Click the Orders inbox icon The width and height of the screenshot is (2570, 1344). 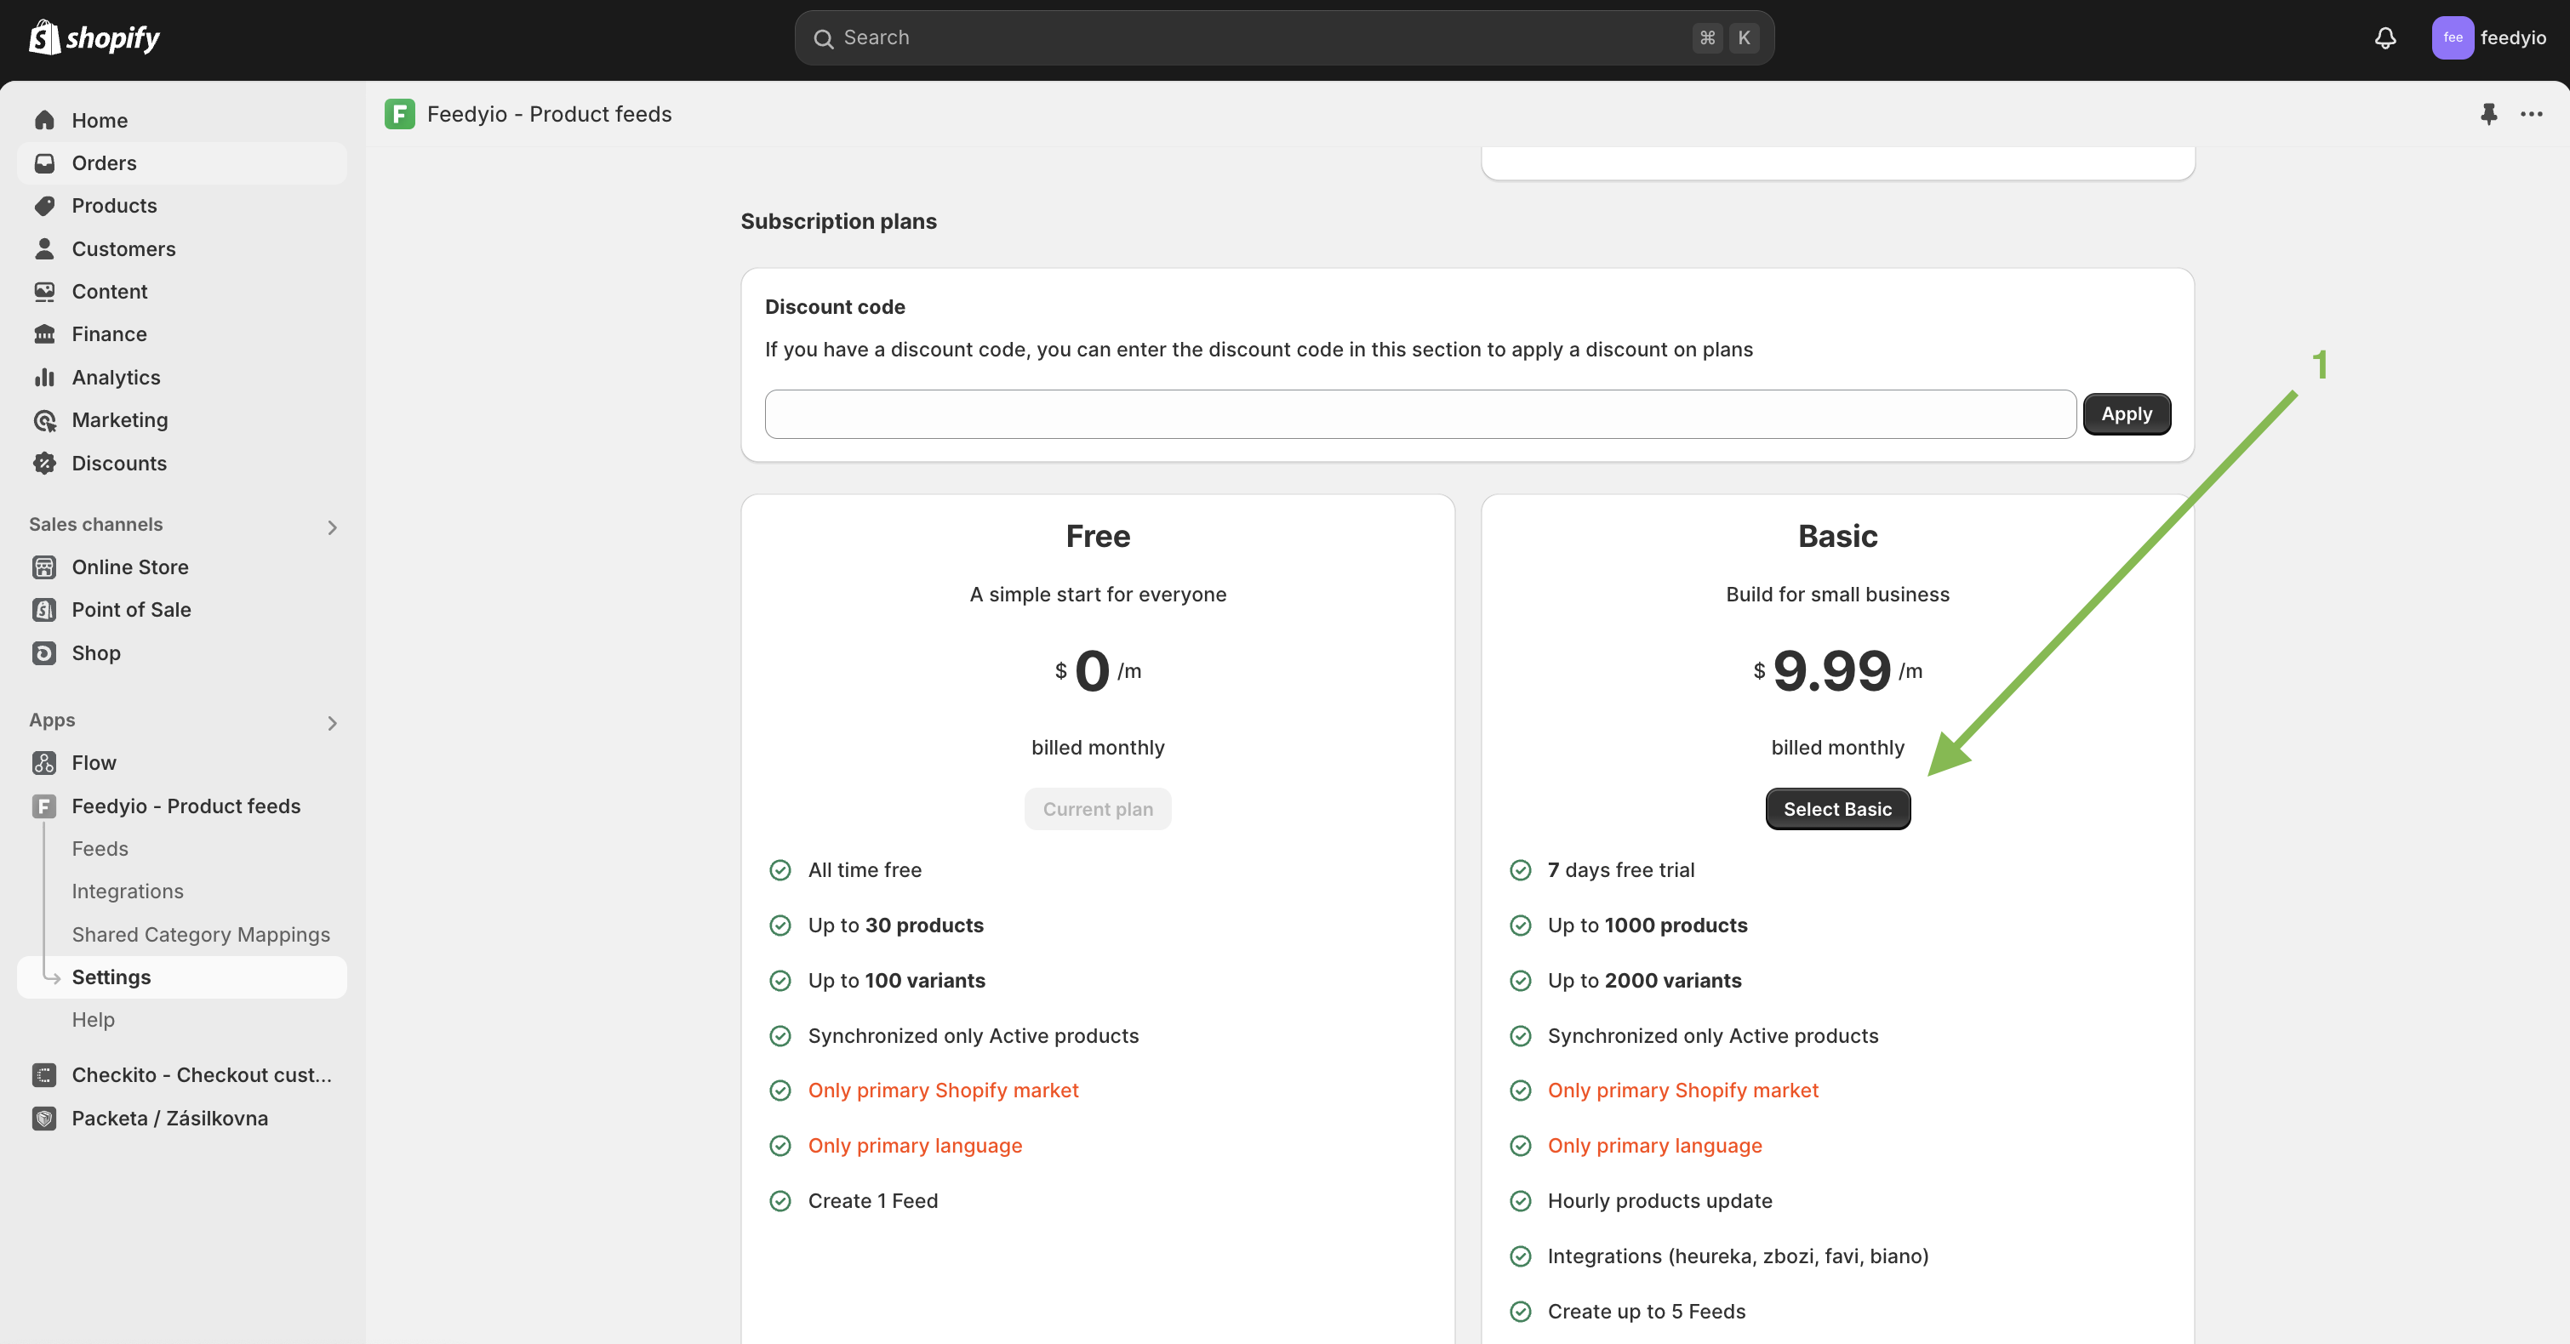44,162
